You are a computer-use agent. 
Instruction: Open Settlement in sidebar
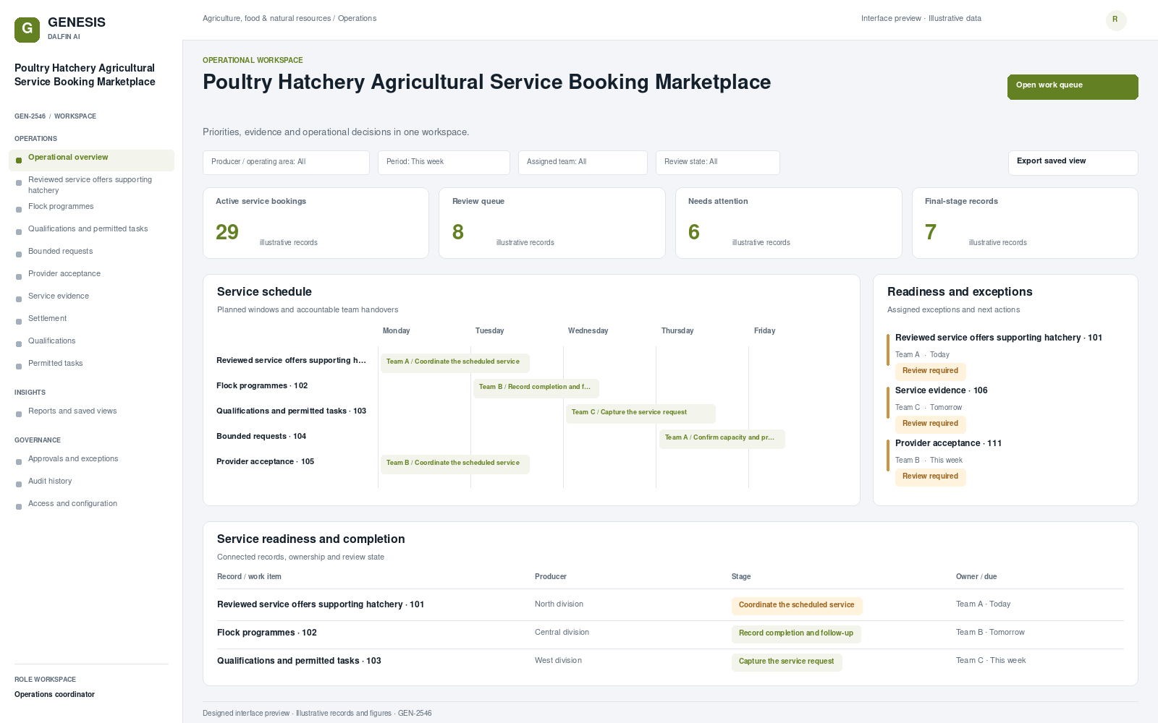point(47,319)
